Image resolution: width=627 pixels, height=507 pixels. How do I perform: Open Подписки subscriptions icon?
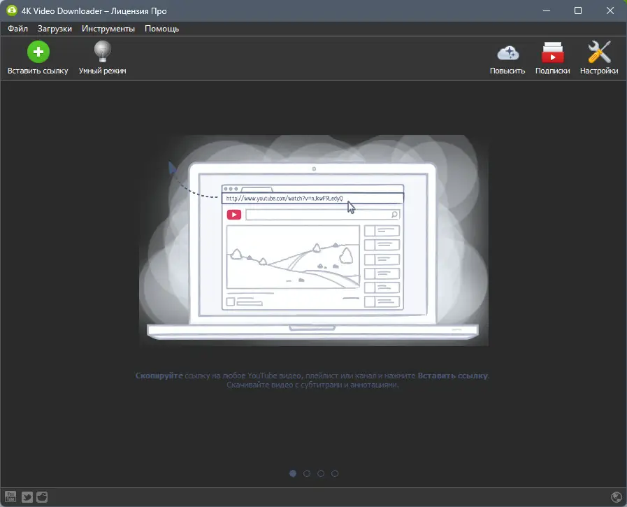click(553, 52)
